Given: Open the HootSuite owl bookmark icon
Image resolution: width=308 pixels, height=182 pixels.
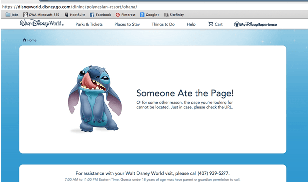Looking at the screenshot, I should coord(66,15).
